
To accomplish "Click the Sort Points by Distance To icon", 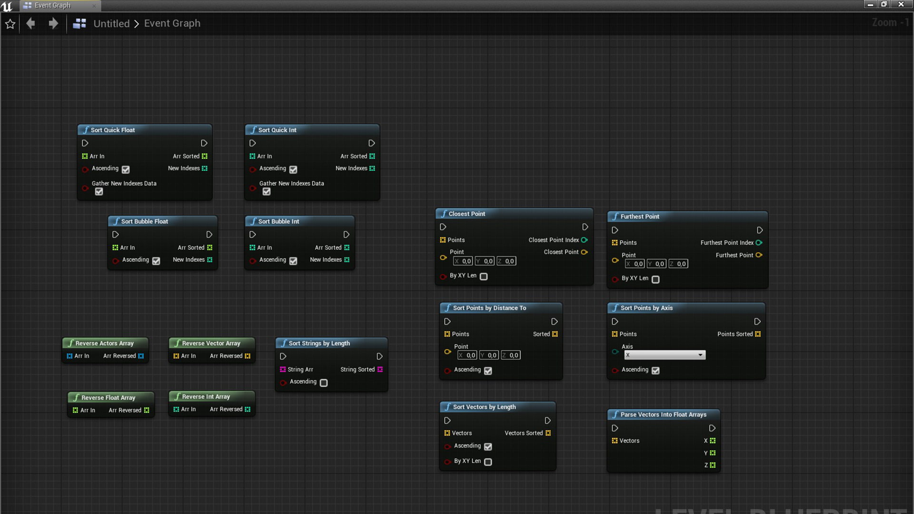I will tap(448, 307).
